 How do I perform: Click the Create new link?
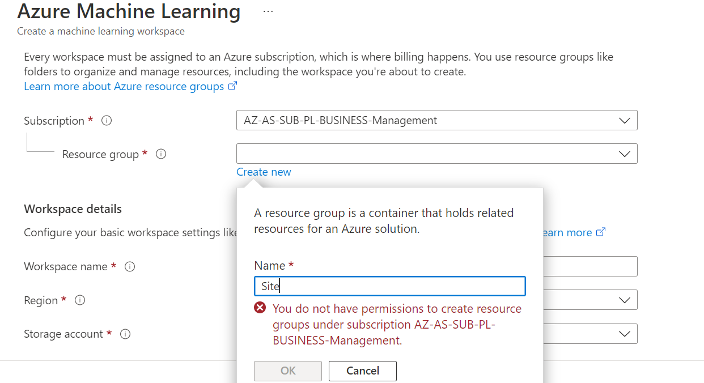(x=264, y=172)
